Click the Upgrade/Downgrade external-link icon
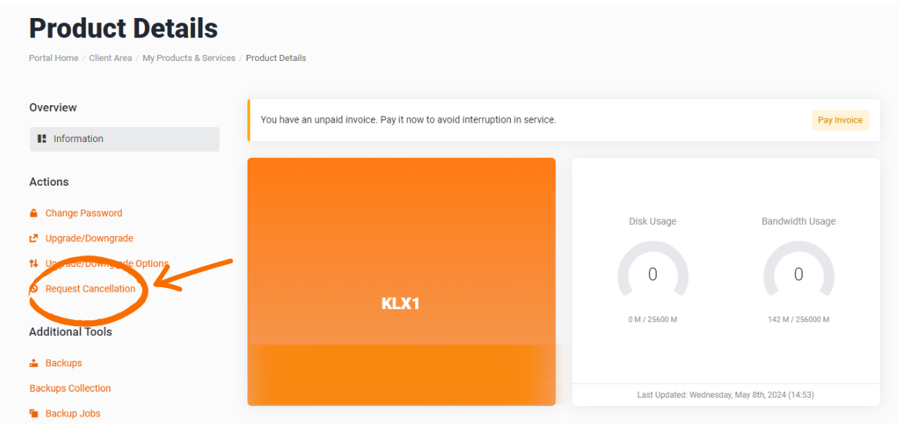 33,238
